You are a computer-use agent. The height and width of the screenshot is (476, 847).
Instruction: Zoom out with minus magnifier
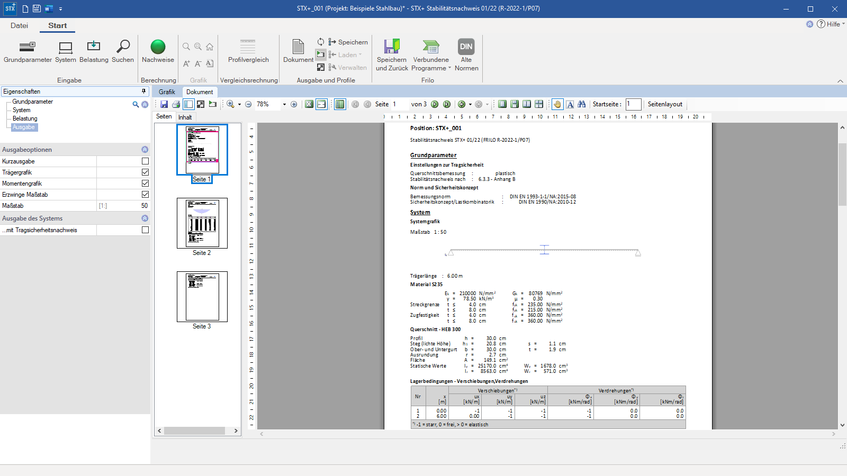click(248, 104)
